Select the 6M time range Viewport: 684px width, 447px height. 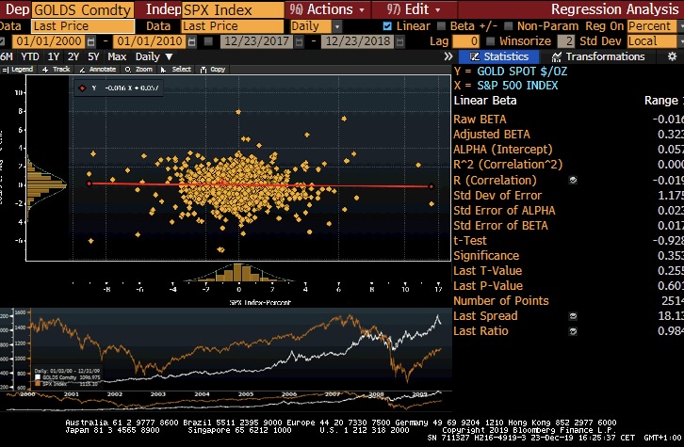[x=7, y=56]
